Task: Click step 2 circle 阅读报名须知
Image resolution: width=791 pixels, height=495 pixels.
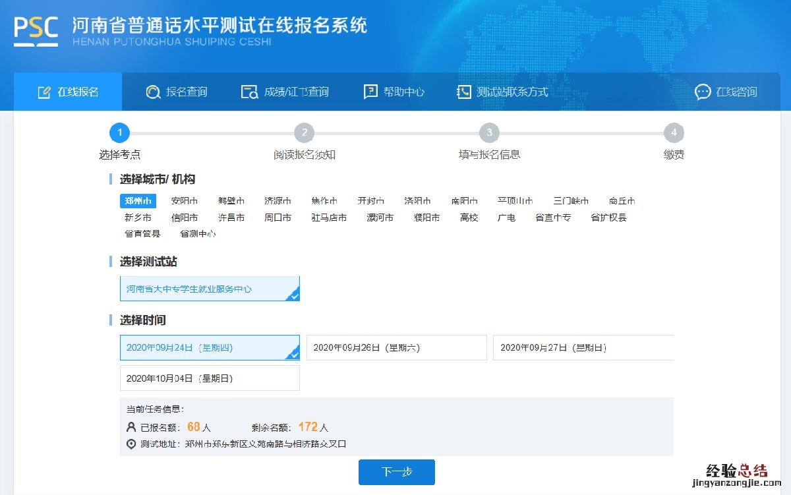Action: point(304,133)
